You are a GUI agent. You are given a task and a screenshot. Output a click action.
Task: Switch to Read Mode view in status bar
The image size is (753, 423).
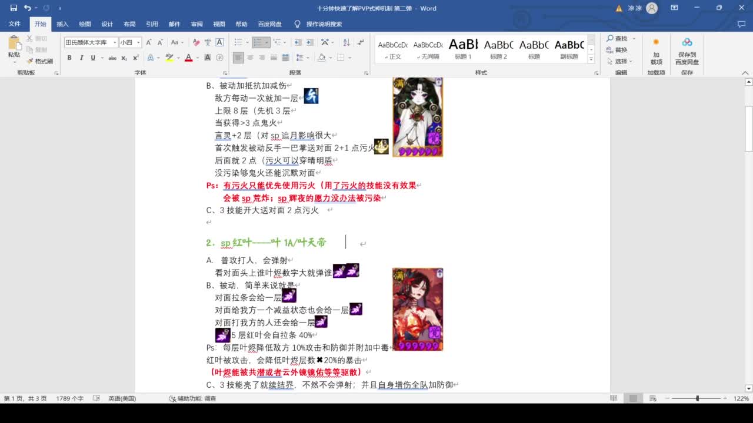click(614, 398)
